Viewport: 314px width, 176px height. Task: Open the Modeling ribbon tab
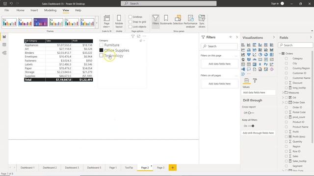pos(50,10)
